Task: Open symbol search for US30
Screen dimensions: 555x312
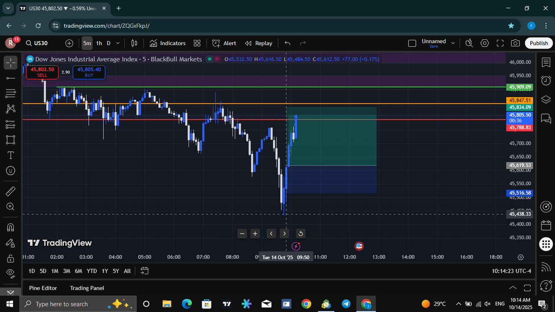Action: click(x=37, y=43)
